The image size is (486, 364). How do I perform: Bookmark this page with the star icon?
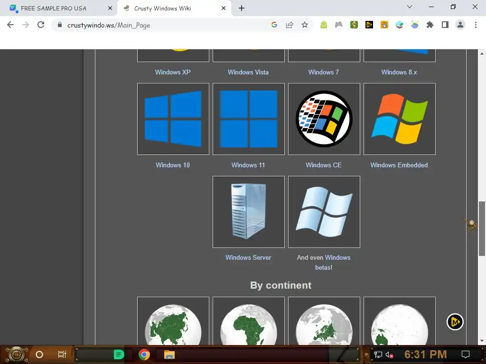coord(305,25)
